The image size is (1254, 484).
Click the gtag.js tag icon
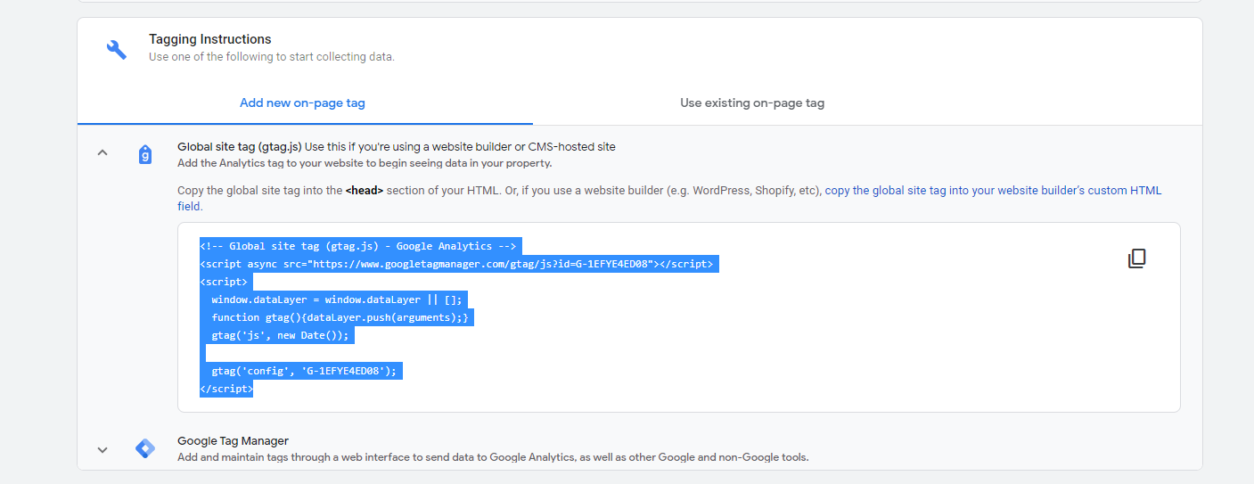coord(145,155)
